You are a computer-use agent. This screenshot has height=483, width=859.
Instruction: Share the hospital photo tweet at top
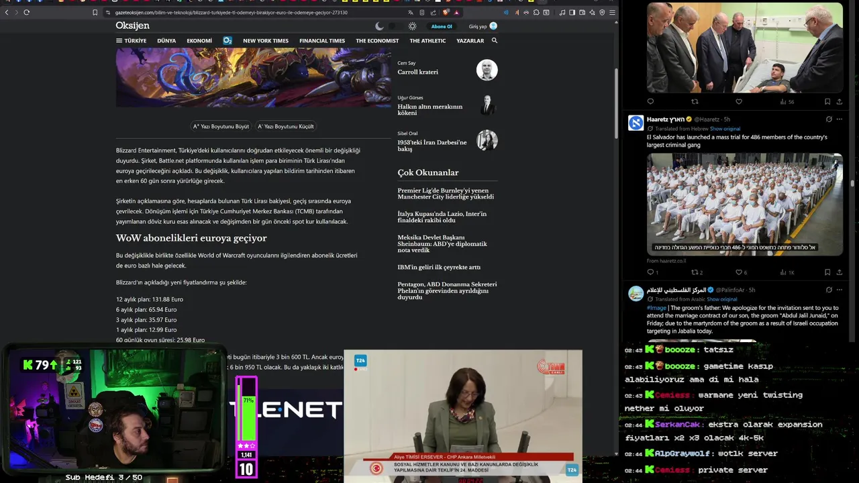click(x=839, y=102)
